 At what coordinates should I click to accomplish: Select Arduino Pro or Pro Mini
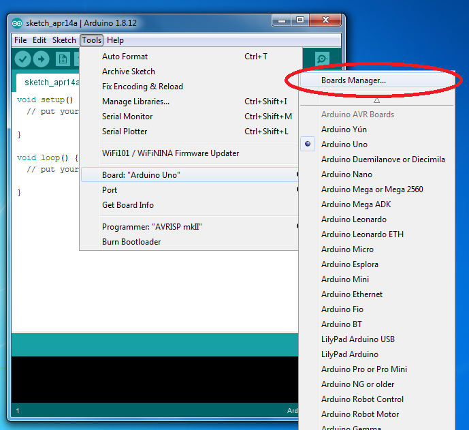pyautogui.click(x=376, y=369)
